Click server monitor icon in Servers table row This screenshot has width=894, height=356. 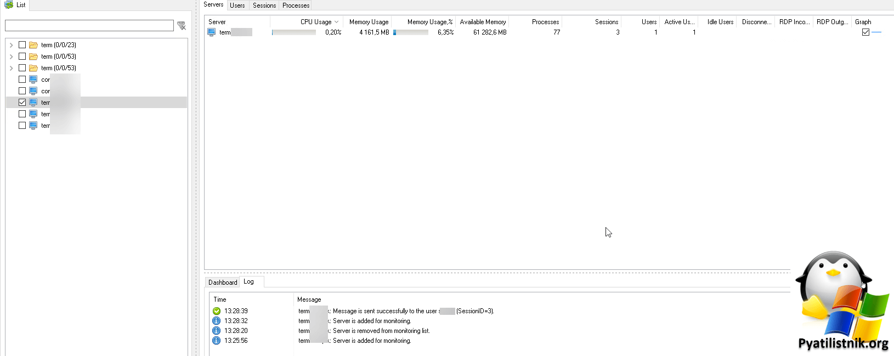click(x=211, y=32)
